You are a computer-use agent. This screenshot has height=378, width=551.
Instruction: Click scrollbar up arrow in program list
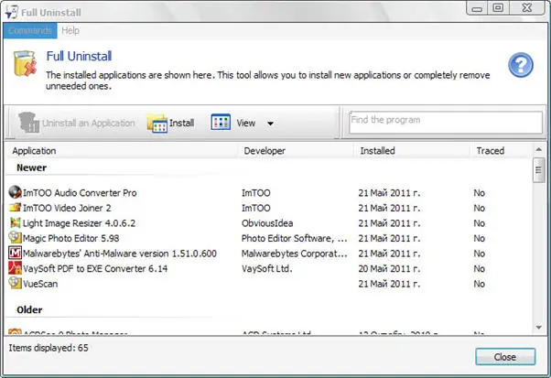538,150
